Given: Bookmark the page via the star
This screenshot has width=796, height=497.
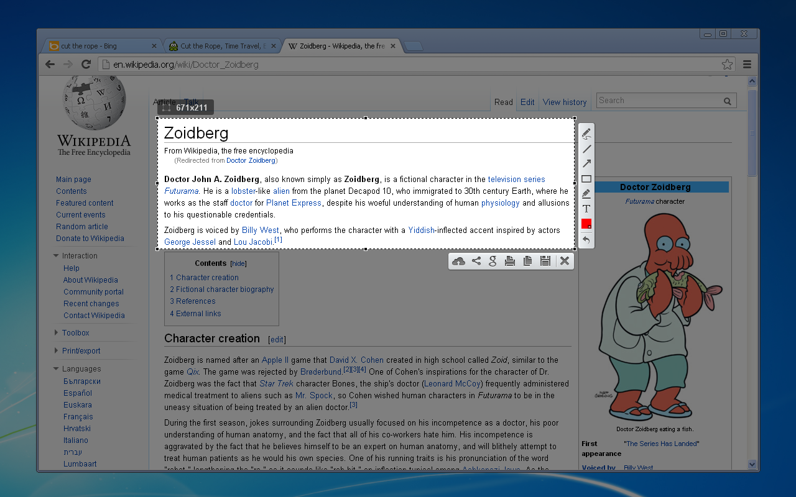Looking at the screenshot, I should pyautogui.click(x=727, y=64).
